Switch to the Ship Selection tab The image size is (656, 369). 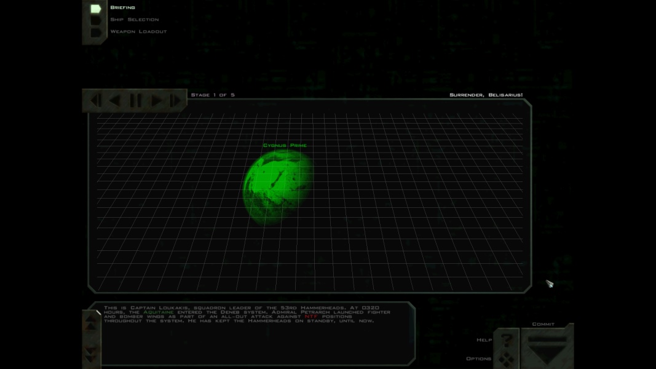(x=134, y=20)
